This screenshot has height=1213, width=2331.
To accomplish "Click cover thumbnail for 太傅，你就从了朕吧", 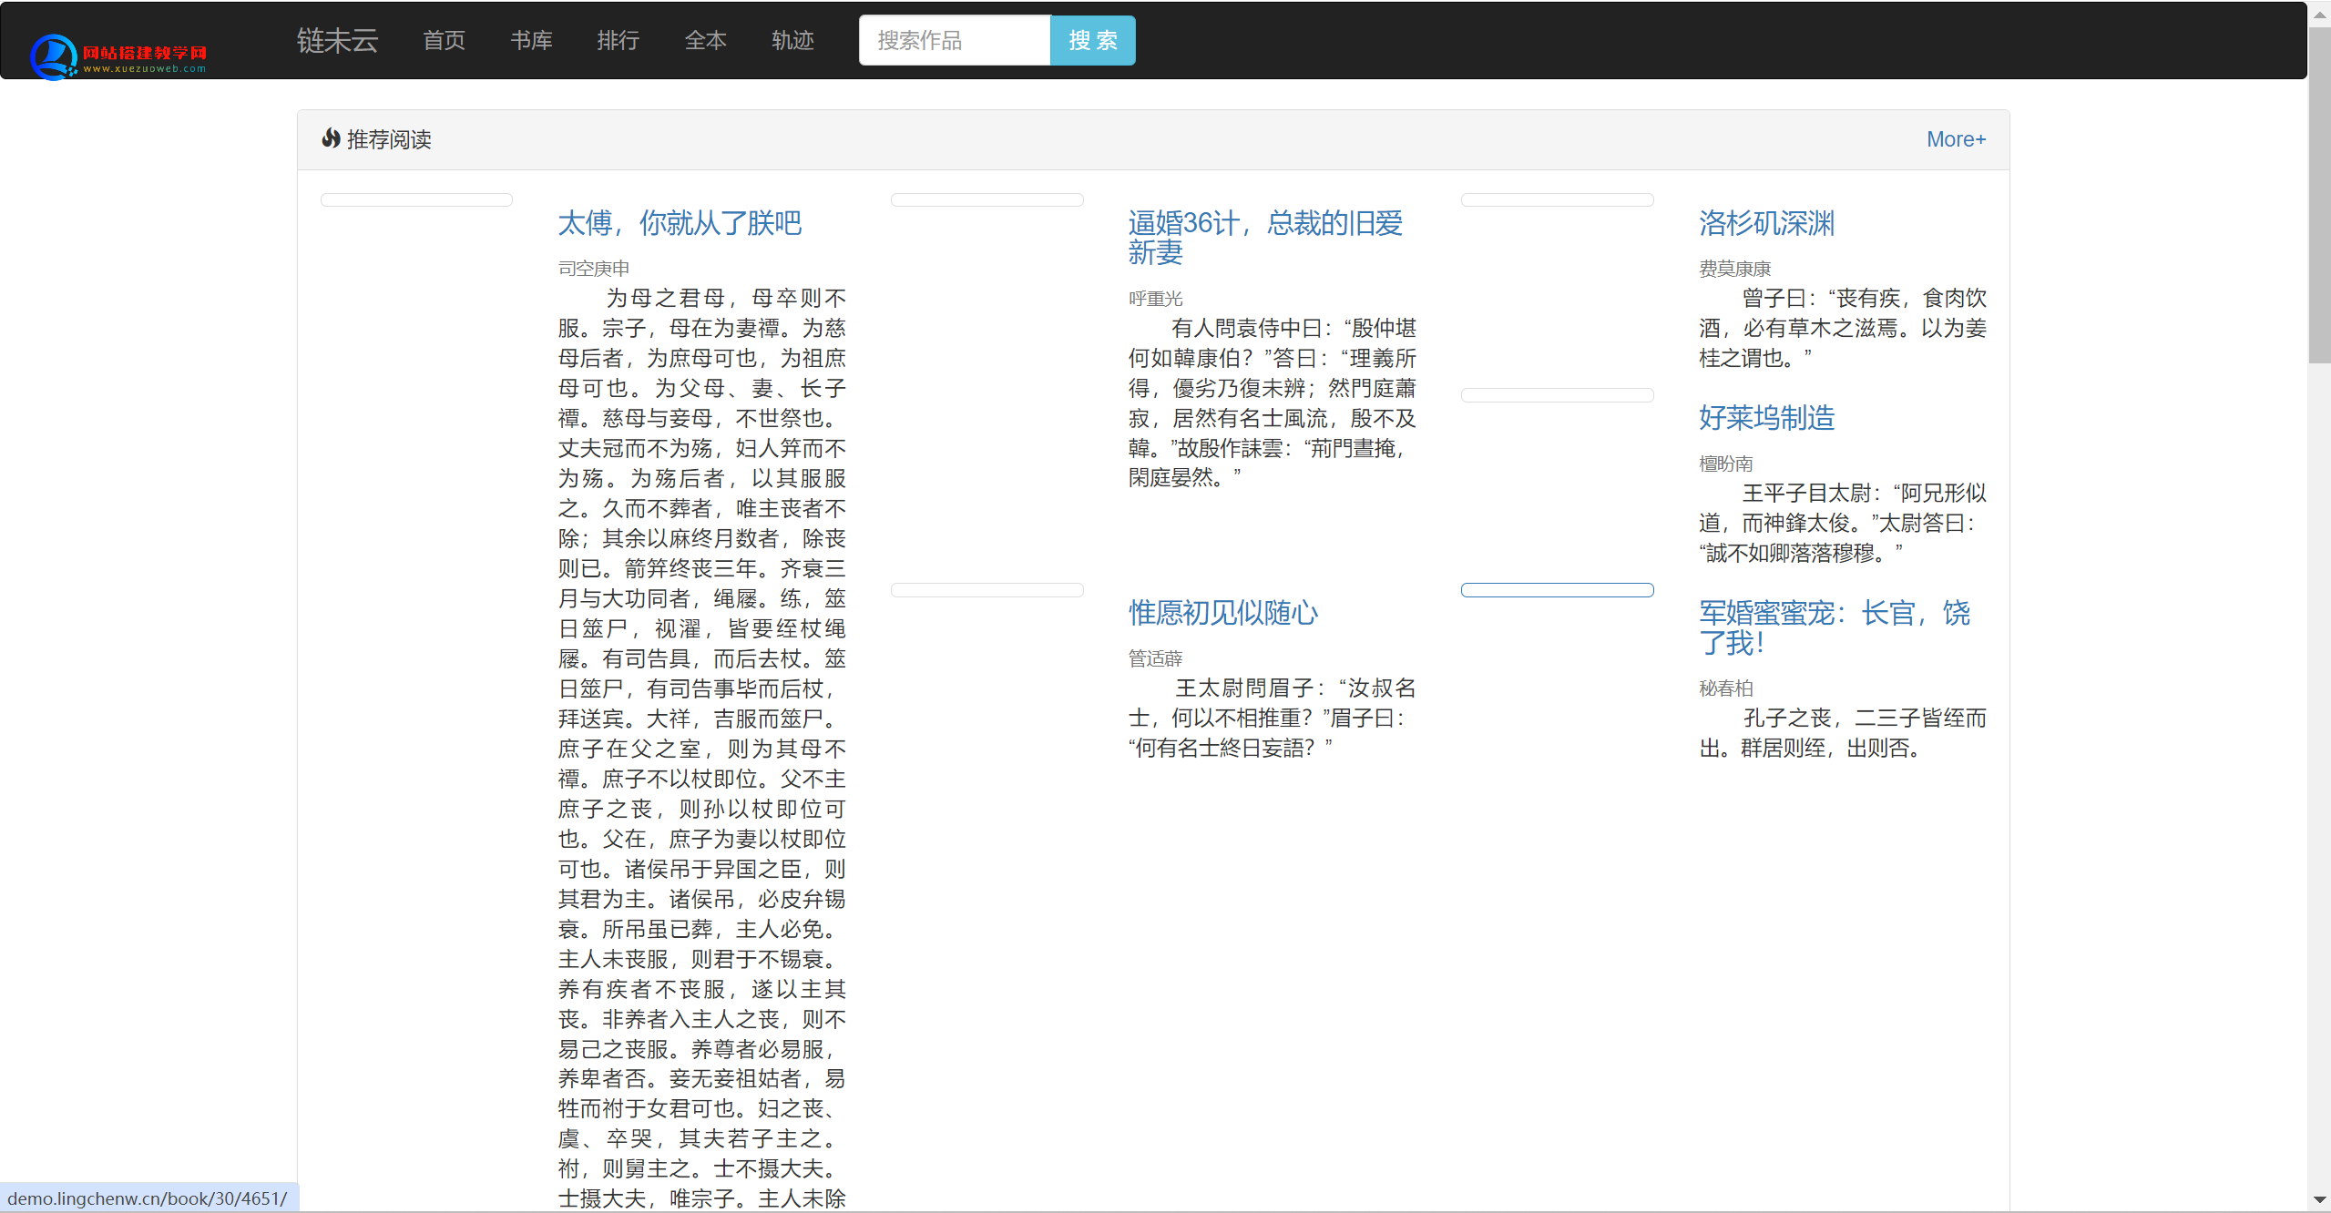I will [416, 200].
